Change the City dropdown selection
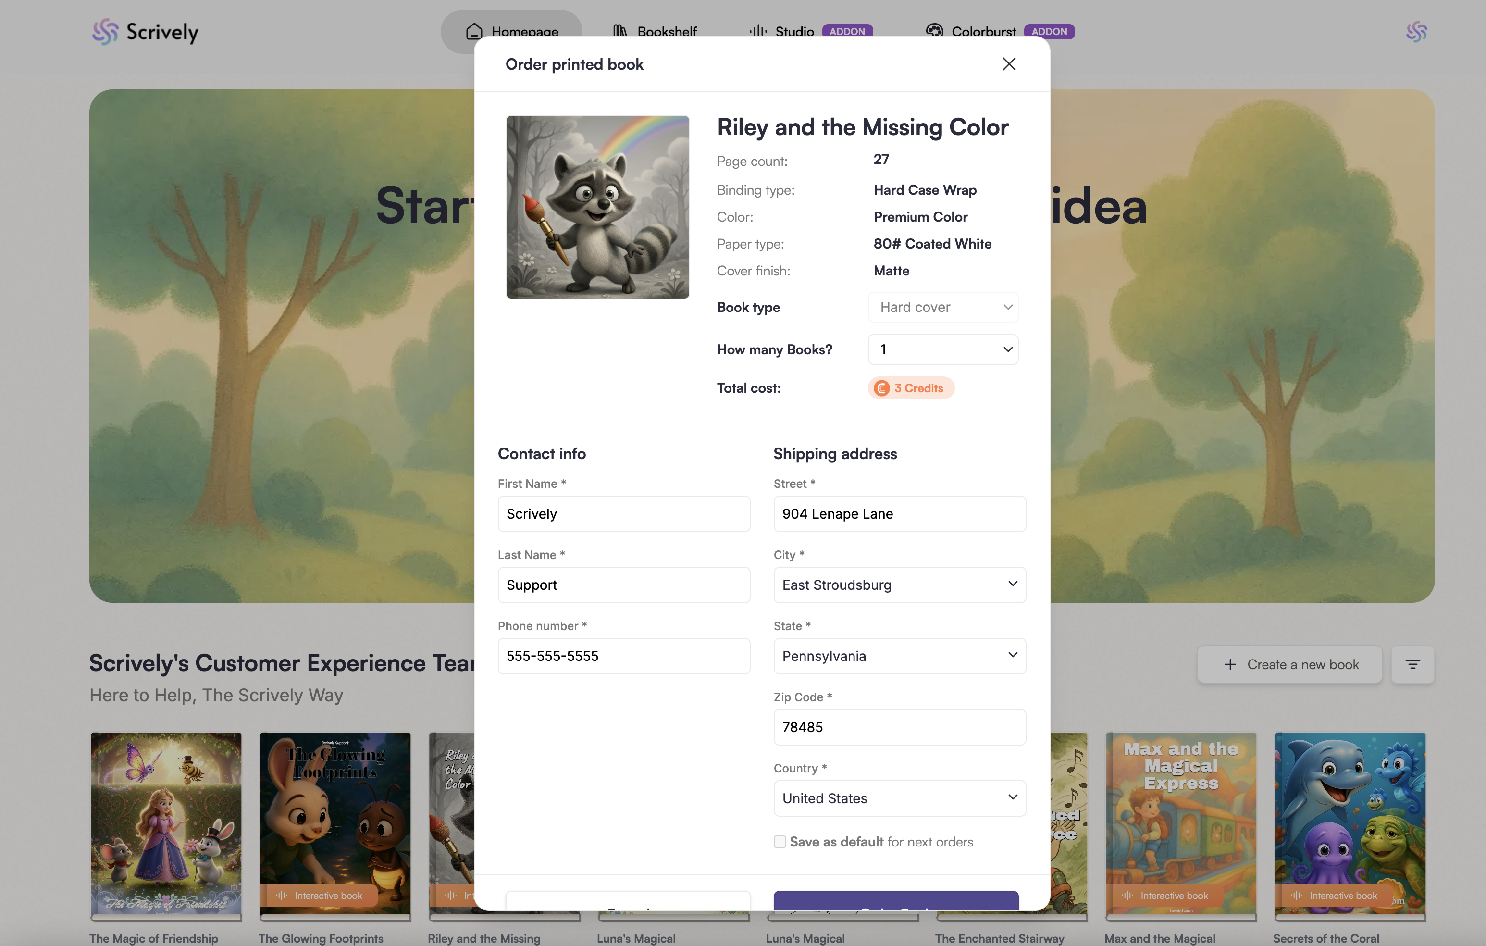Screen dimensions: 1486x946 pyautogui.click(x=899, y=585)
